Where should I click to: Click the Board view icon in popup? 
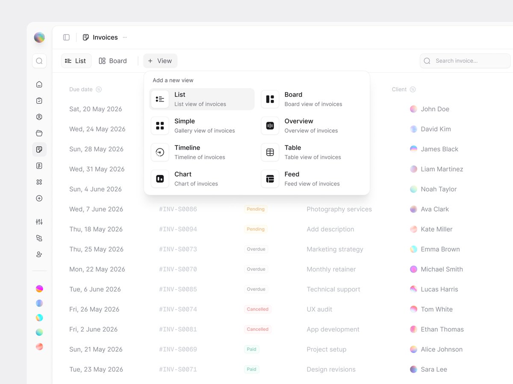(270, 99)
